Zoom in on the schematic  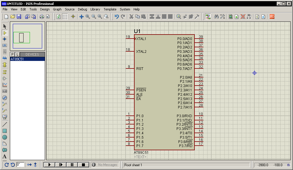point(88,17)
